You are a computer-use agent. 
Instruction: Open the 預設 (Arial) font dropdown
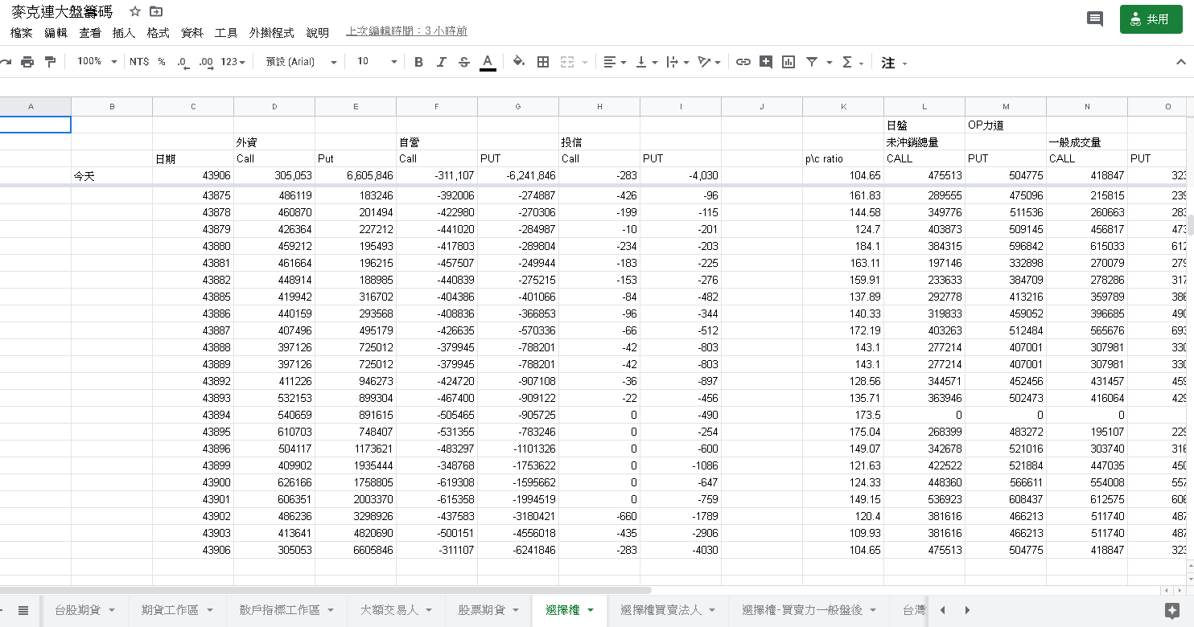pyautogui.click(x=299, y=62)
